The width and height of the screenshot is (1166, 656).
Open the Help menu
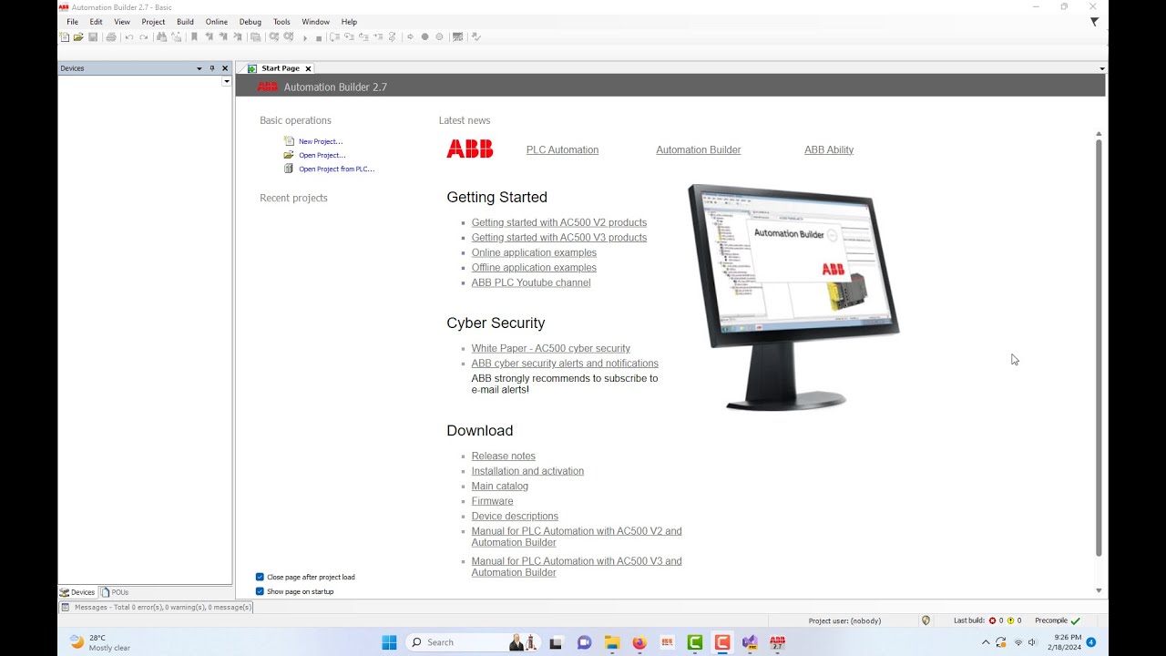pyautogui.click(x=349, y=22)
